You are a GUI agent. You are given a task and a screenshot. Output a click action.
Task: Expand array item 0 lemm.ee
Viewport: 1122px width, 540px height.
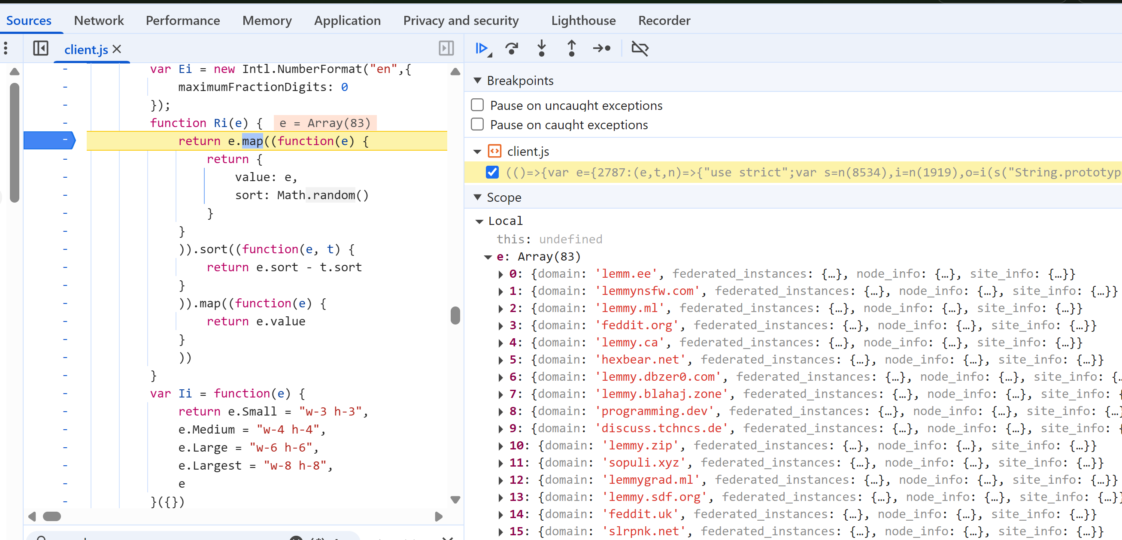(x=500, y=274)
